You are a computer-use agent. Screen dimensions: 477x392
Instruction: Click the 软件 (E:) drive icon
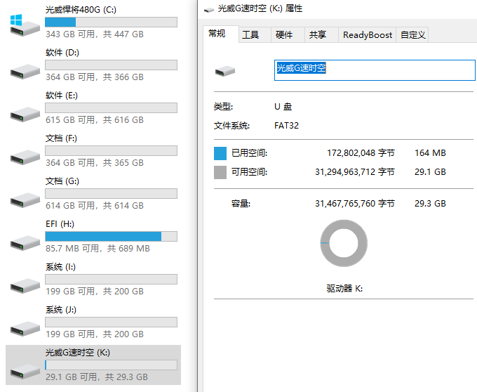click(25, 115)
